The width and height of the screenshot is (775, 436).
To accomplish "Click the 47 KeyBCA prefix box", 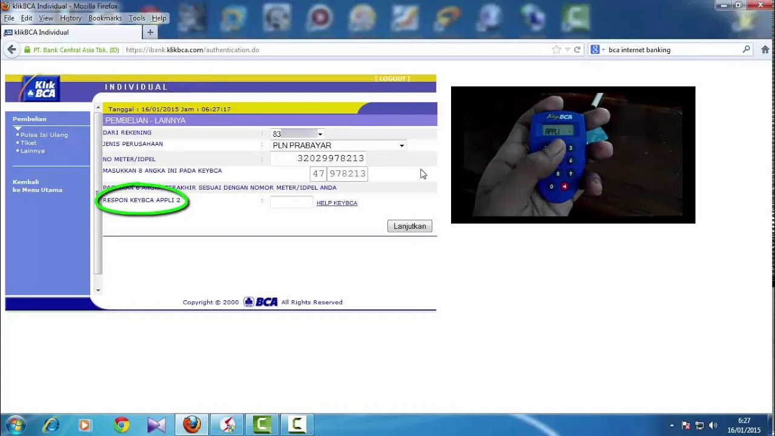I will click(x=318, y=174).
